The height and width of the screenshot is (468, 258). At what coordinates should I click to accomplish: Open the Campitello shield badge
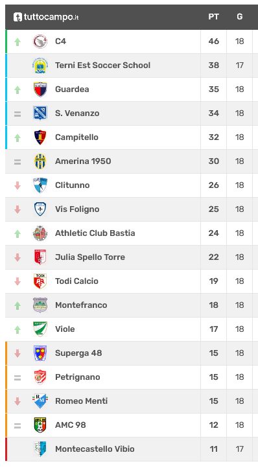coord(40,137)
